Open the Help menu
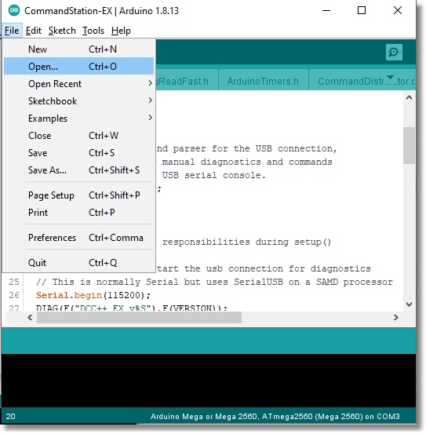426x434 pixels. [121, 31]
